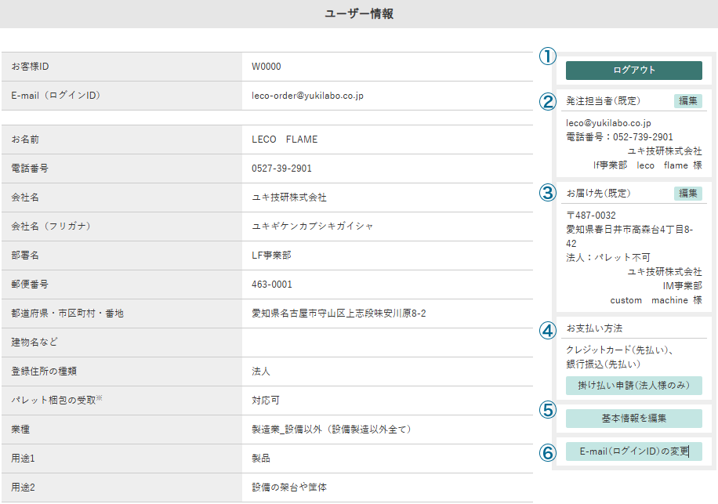718x504 pixels.
Task: Select the ユーザー情報 header bar
Action: coord(359,13)
